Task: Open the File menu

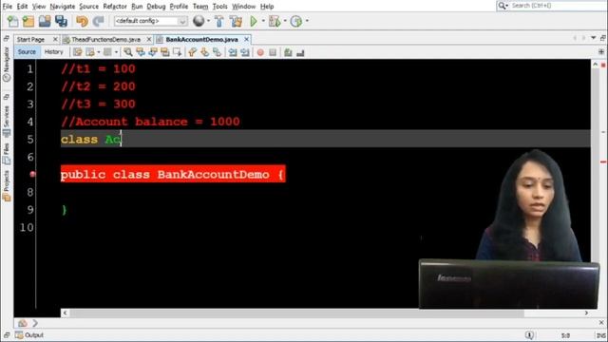Action: click(8, 7)
